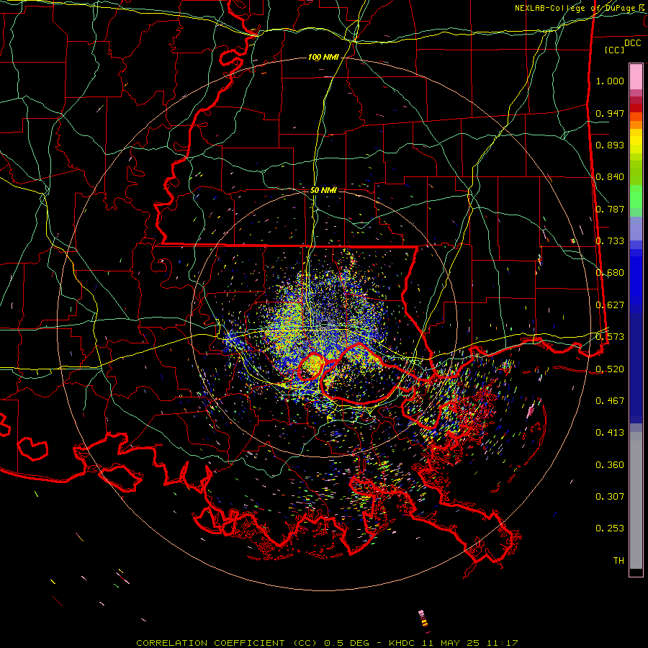This screenshot has height=648, width=648.
Task: Click the 50 NMI range ring label
Action: pyautogui.click(x=323, y=190)
